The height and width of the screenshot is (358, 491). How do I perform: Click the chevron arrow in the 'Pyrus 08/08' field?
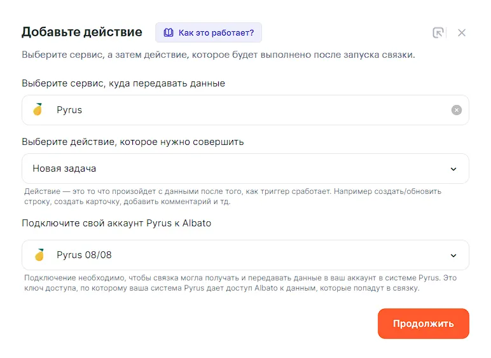453,255
